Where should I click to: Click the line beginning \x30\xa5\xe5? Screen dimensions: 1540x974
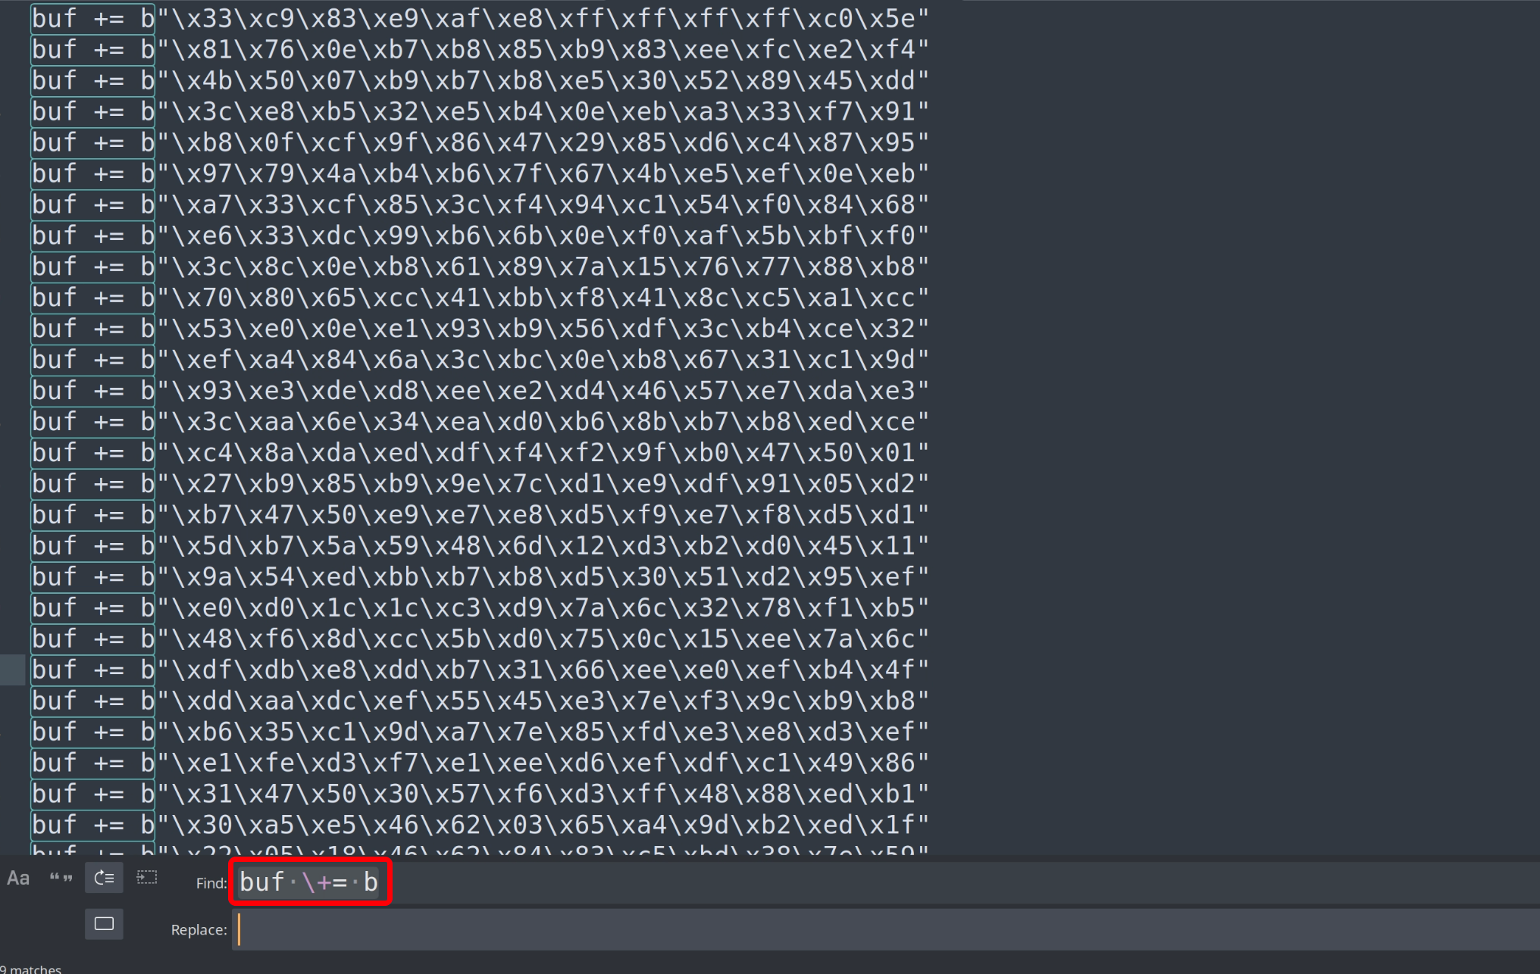pos(480,826)
